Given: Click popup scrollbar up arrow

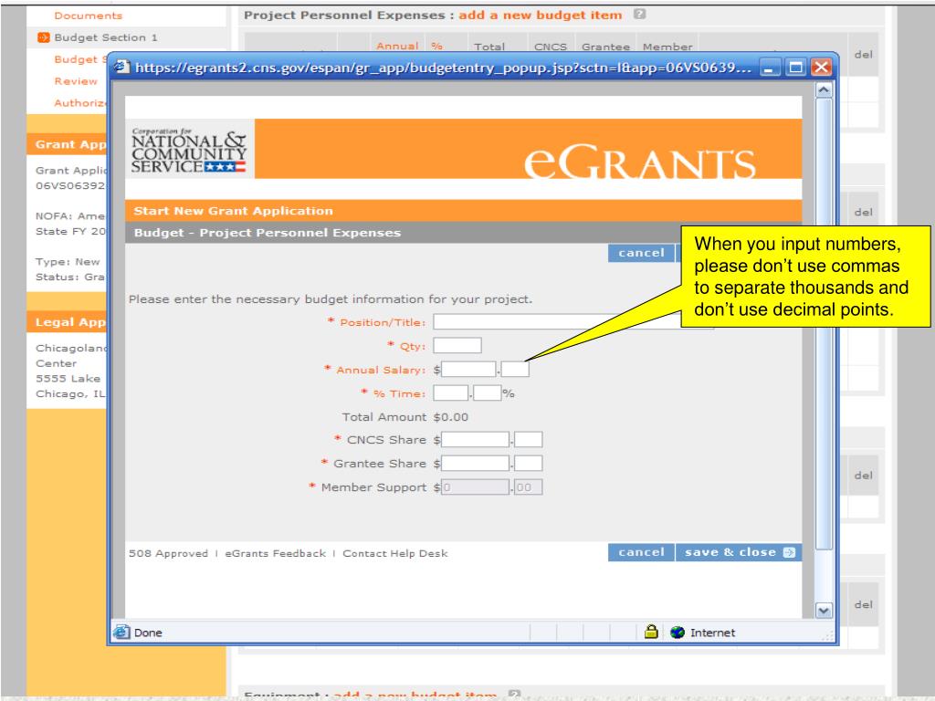Looking at the screenshot, I should click(824, 90).
